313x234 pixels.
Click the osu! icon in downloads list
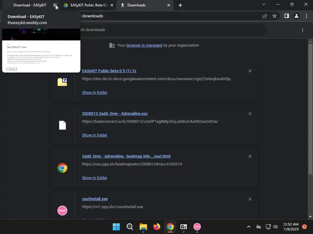(x=62, y=211)
